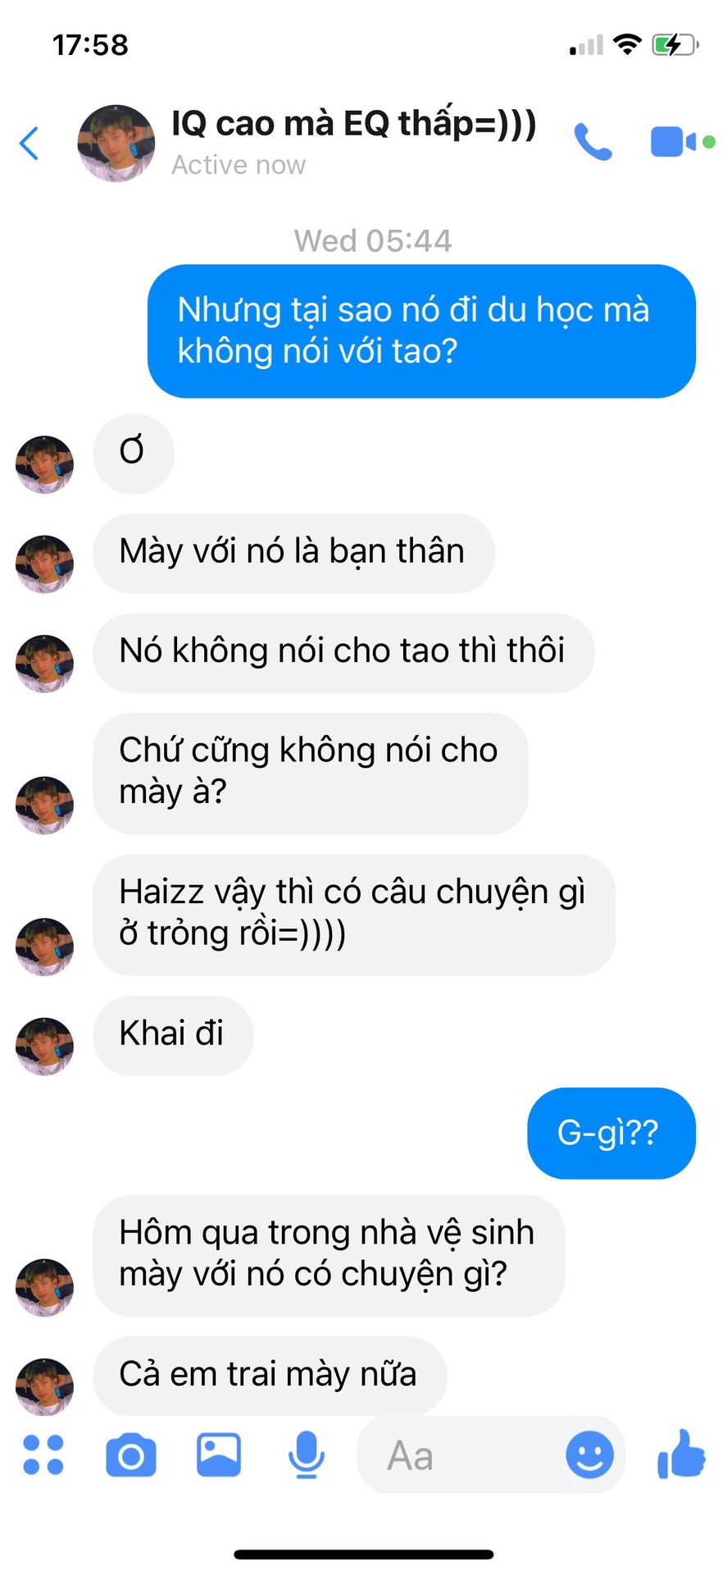Screen dimensions: 727x1575
Task: Open contact profile via header avatar
Action: tap(116, 143)
